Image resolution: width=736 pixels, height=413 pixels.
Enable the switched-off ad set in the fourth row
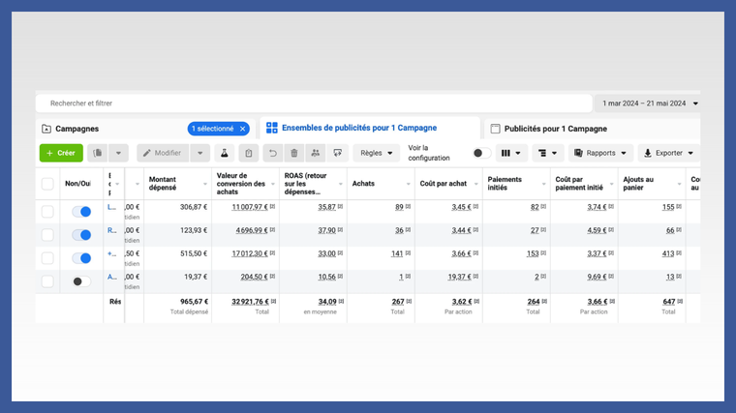tap(81, 281)
